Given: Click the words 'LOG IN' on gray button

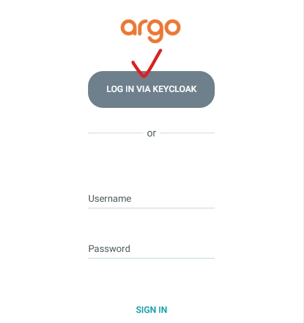Looking at the screenshot, I should pyautogui.click(x=120, y=89).
